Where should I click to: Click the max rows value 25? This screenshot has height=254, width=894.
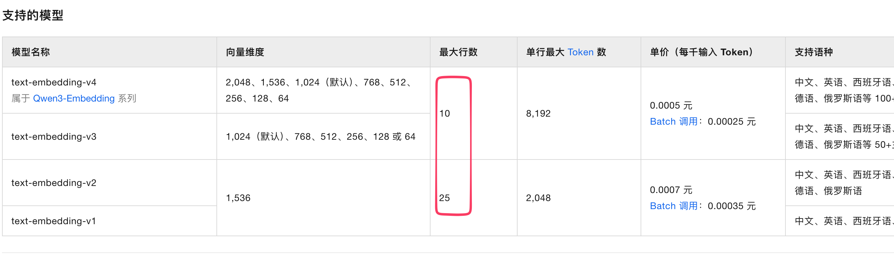pyautogui.click(x=445, y=198)
